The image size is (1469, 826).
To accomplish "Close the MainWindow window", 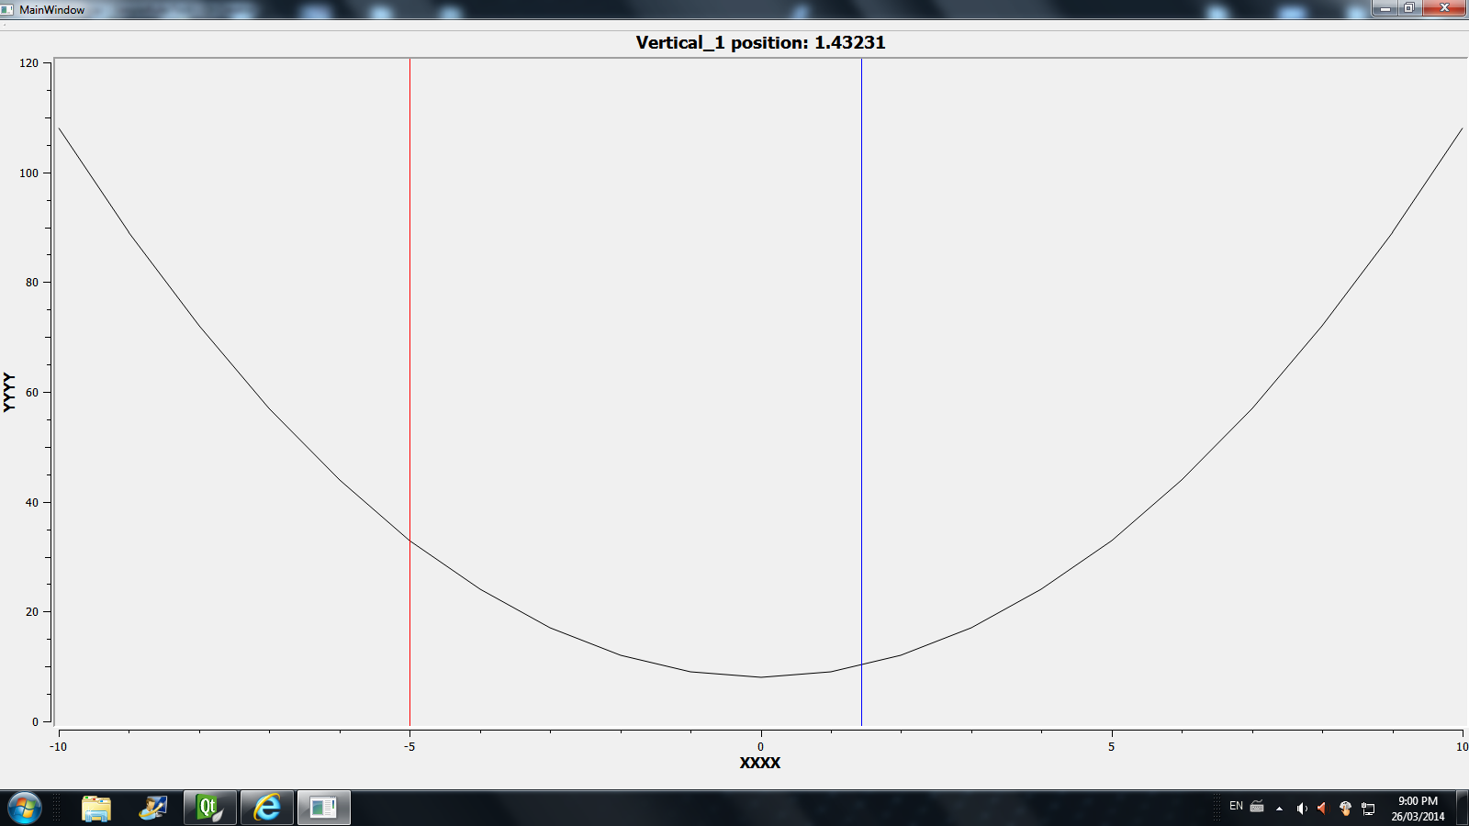I will [1444, 8].
